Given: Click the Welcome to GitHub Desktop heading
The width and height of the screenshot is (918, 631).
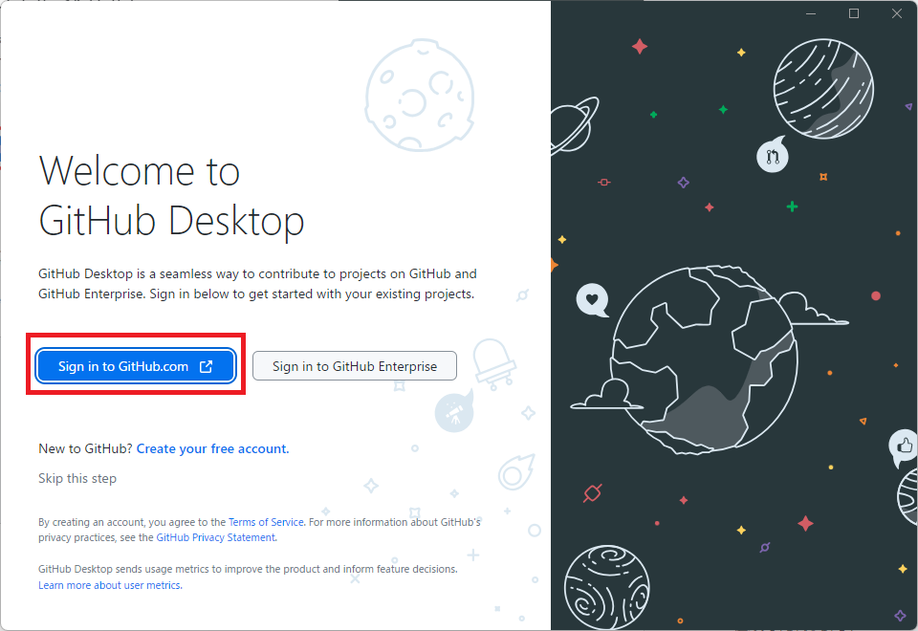Looking at the screenshot, I should coord(171,196).
